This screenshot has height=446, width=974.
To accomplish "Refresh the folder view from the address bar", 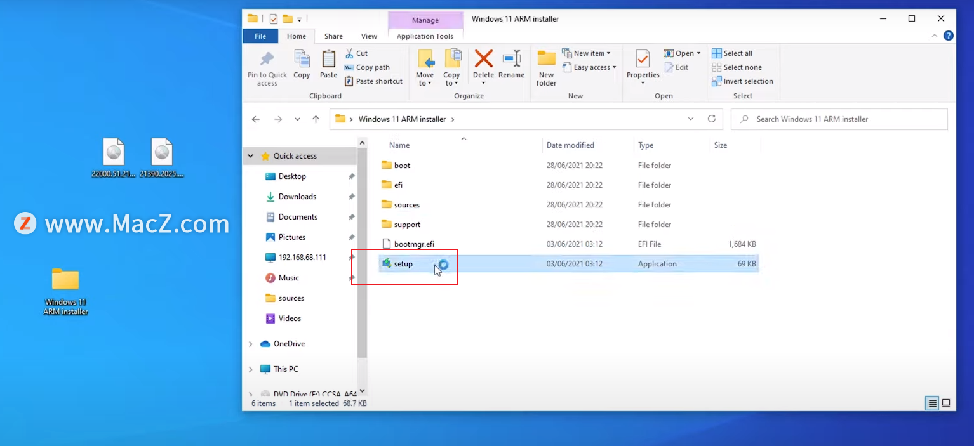I will click(712, 119).
